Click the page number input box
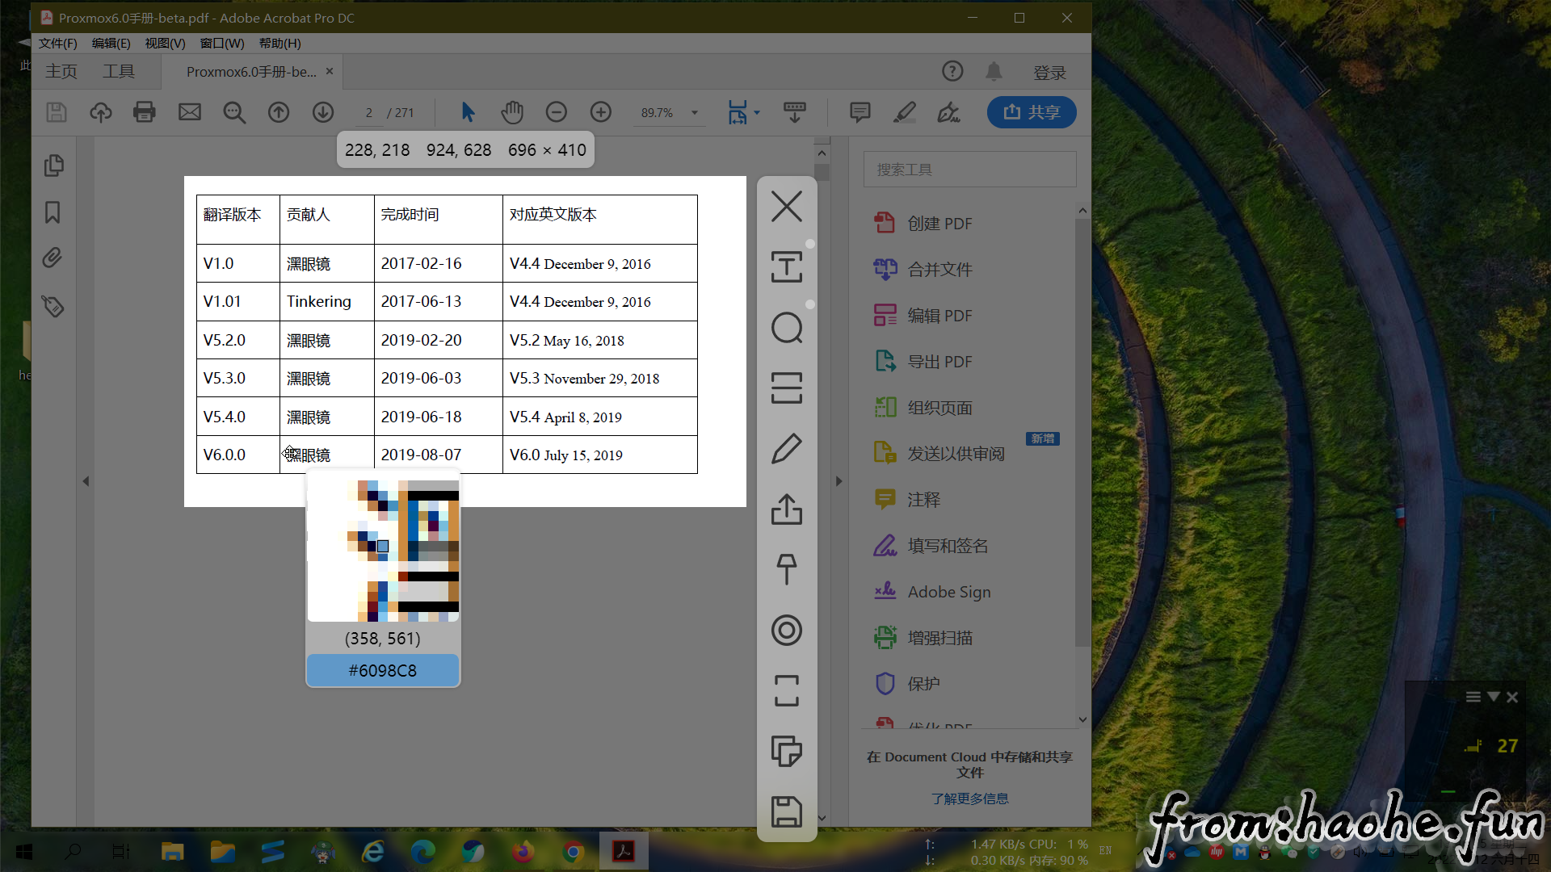The width and height of the screenshot is (1551, 872). point(369,113)
